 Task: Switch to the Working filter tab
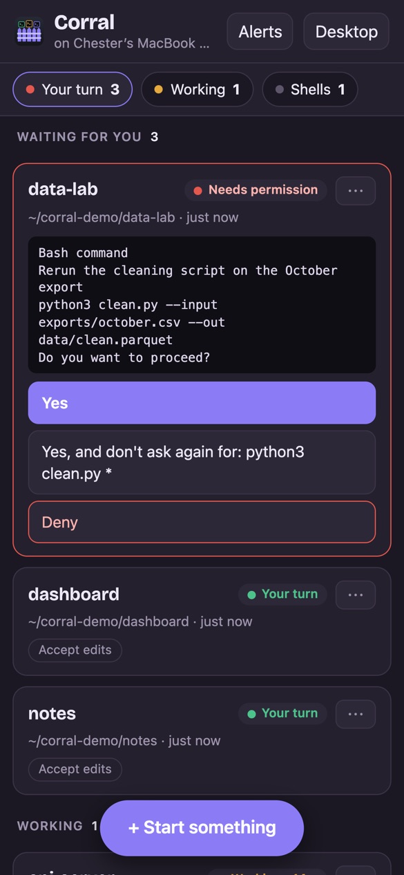197,89
